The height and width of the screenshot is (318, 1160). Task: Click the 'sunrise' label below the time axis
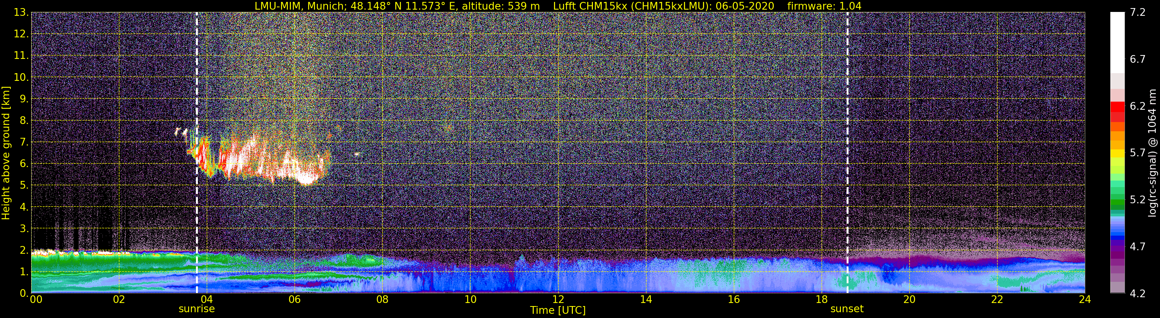(x=197, y=309)
